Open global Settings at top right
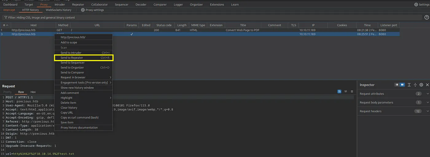Screen dimensions: 430x157 [x=416, y=5]
